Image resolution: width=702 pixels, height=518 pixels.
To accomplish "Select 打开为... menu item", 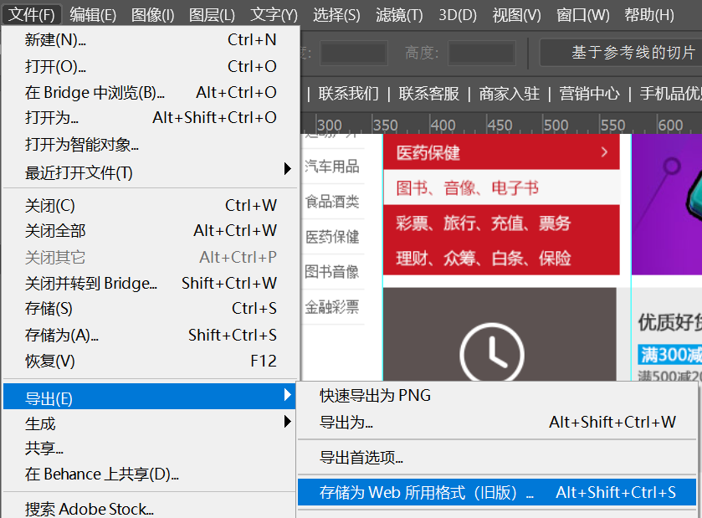I will coord(151,118).
